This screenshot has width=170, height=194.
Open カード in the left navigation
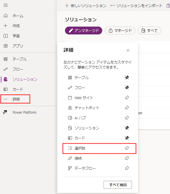tap(18, 89)
